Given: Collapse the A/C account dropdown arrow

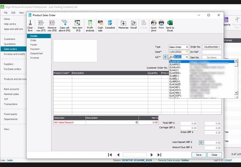Looking at the screenshot, I should tap(187, 57).
